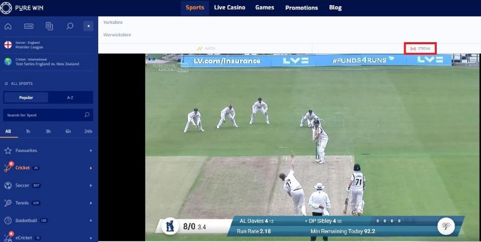Filter events to next 1h

point(28,131)
